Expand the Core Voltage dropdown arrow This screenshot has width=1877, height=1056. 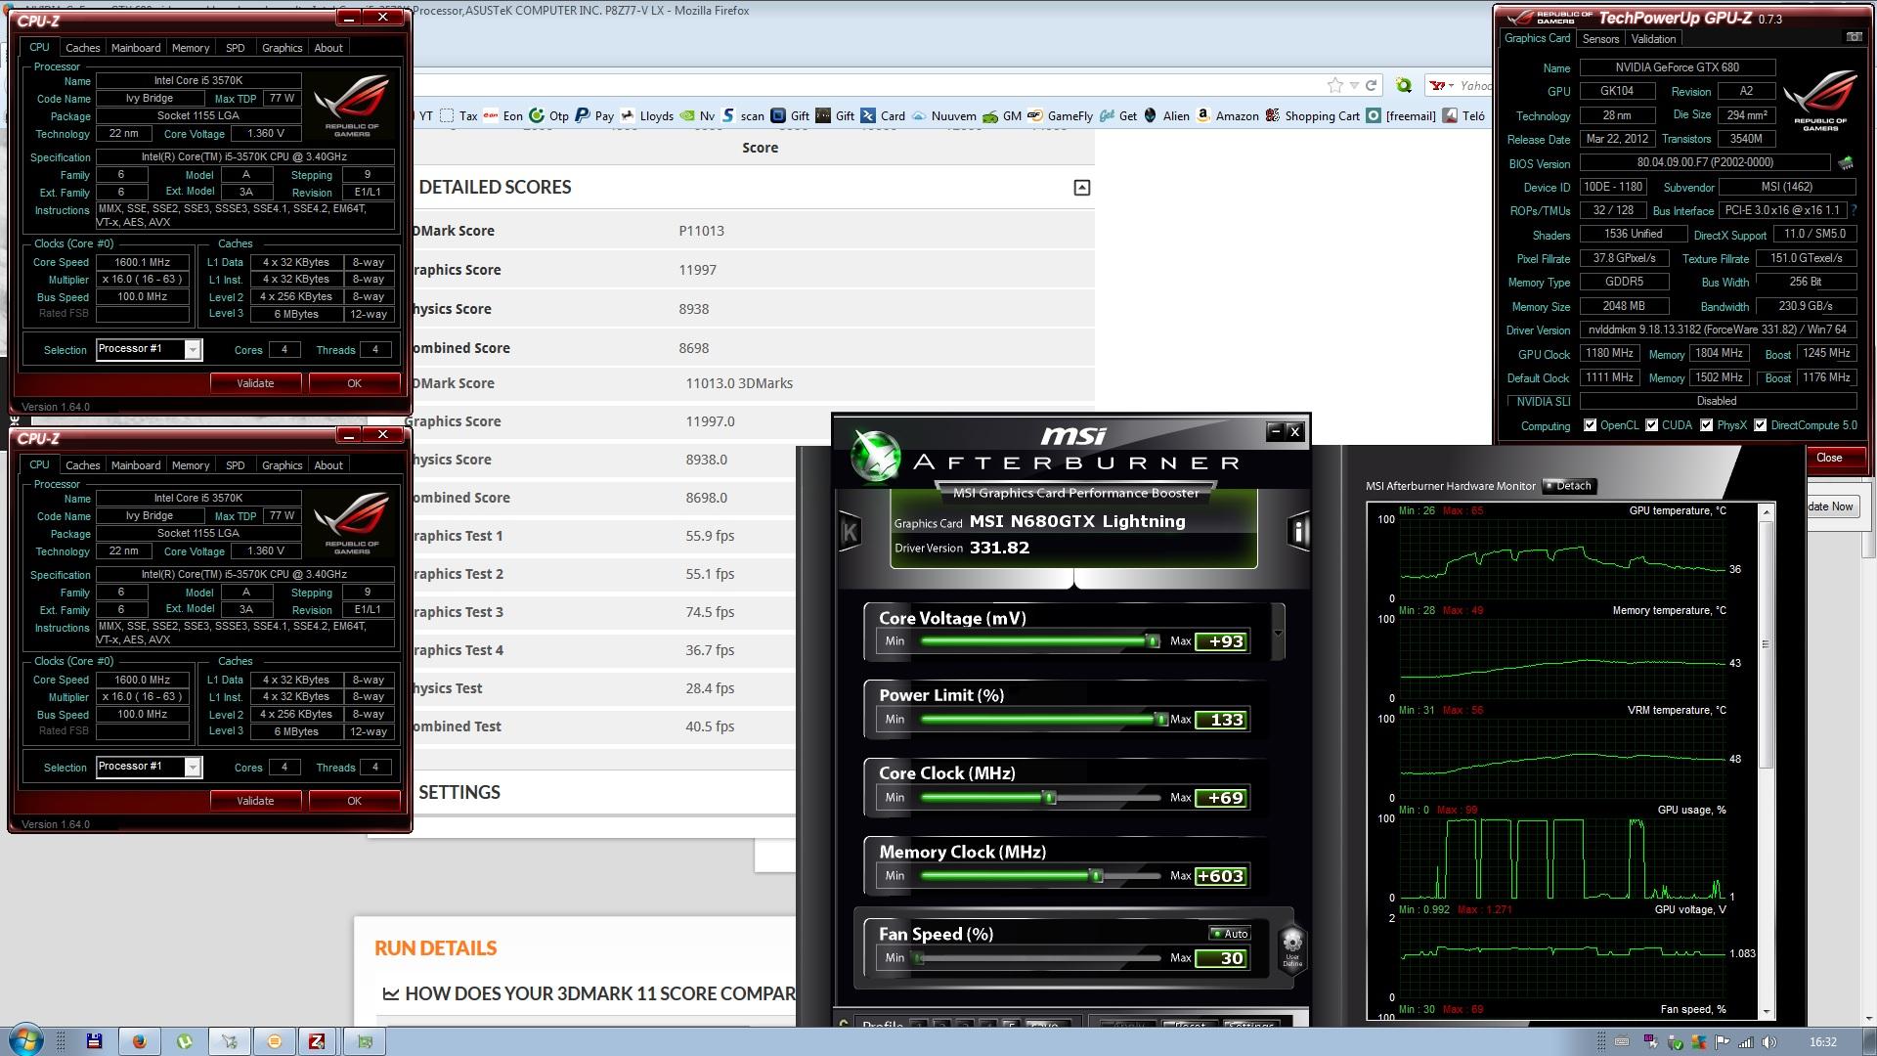tap(1278, 633)
